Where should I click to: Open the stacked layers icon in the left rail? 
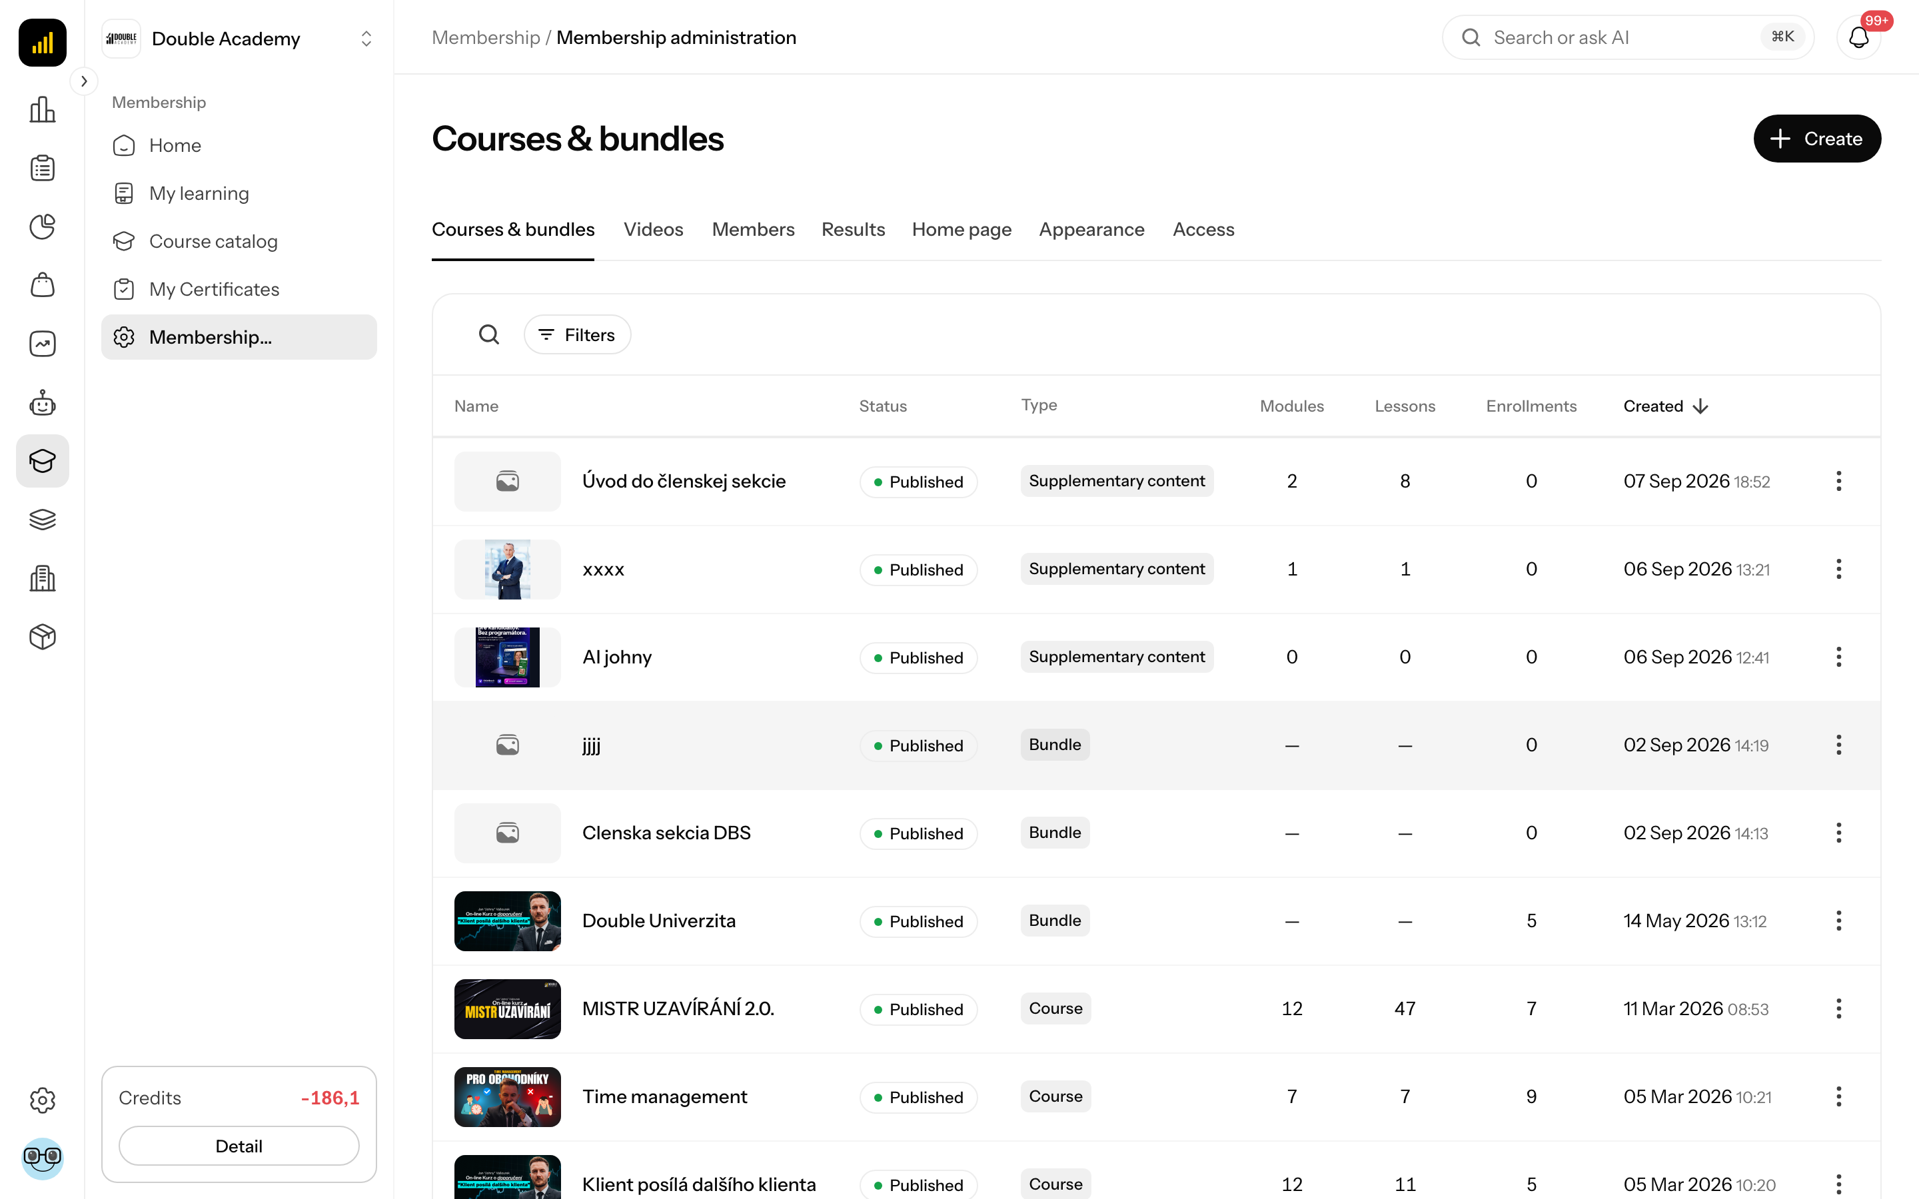pos(42,520)
